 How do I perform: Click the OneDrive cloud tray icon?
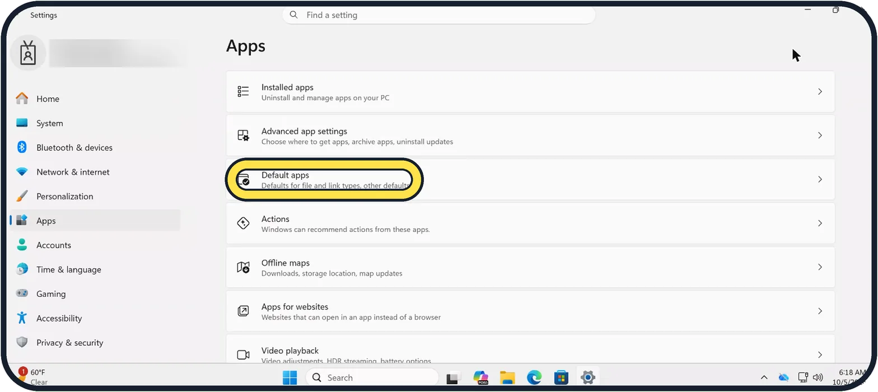pos(783,377)
